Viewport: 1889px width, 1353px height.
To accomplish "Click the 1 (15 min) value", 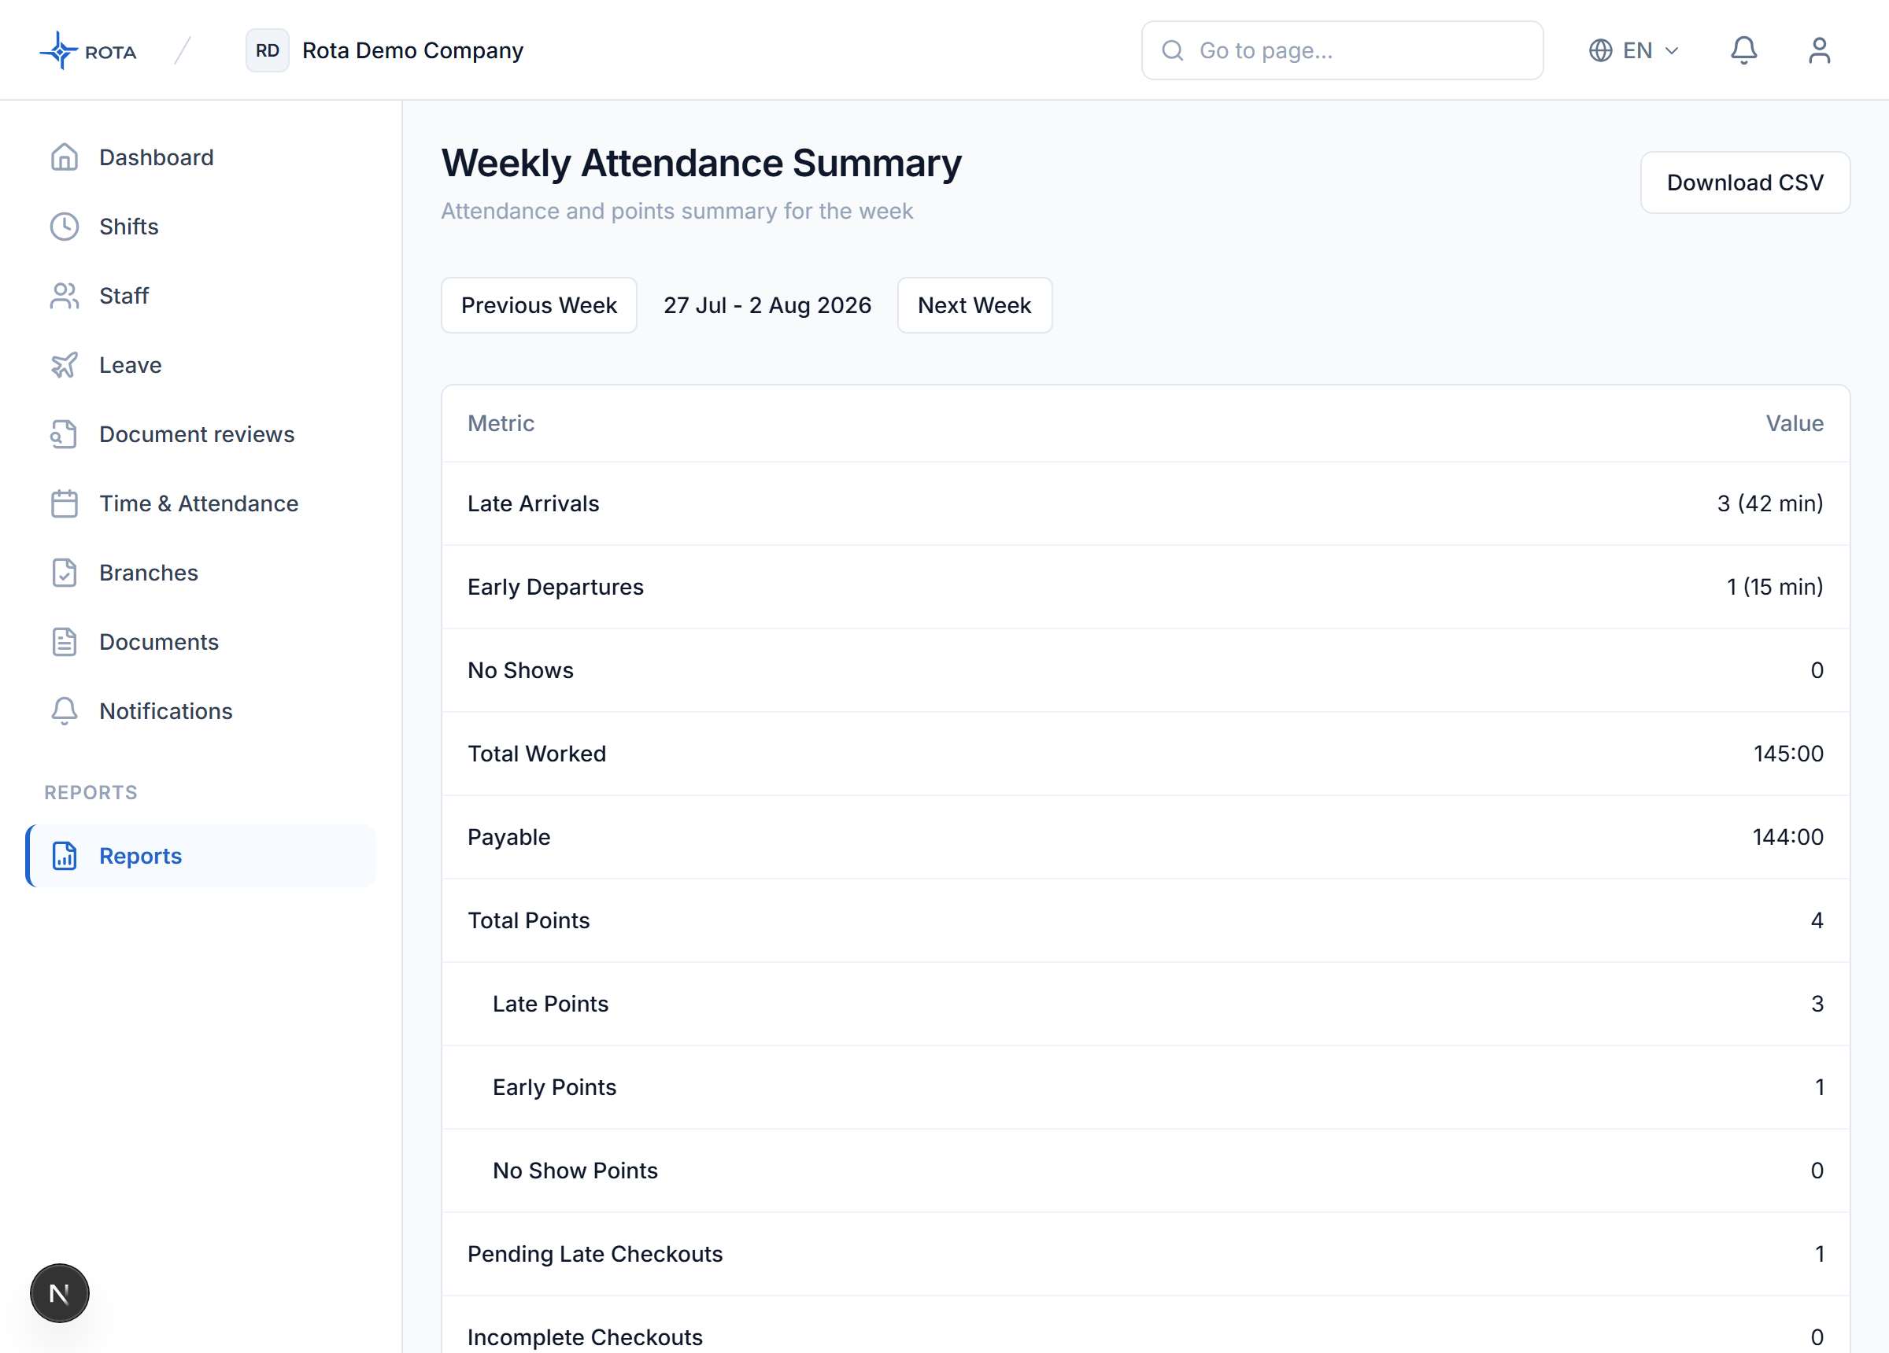I will click(x=1775, y=587).
